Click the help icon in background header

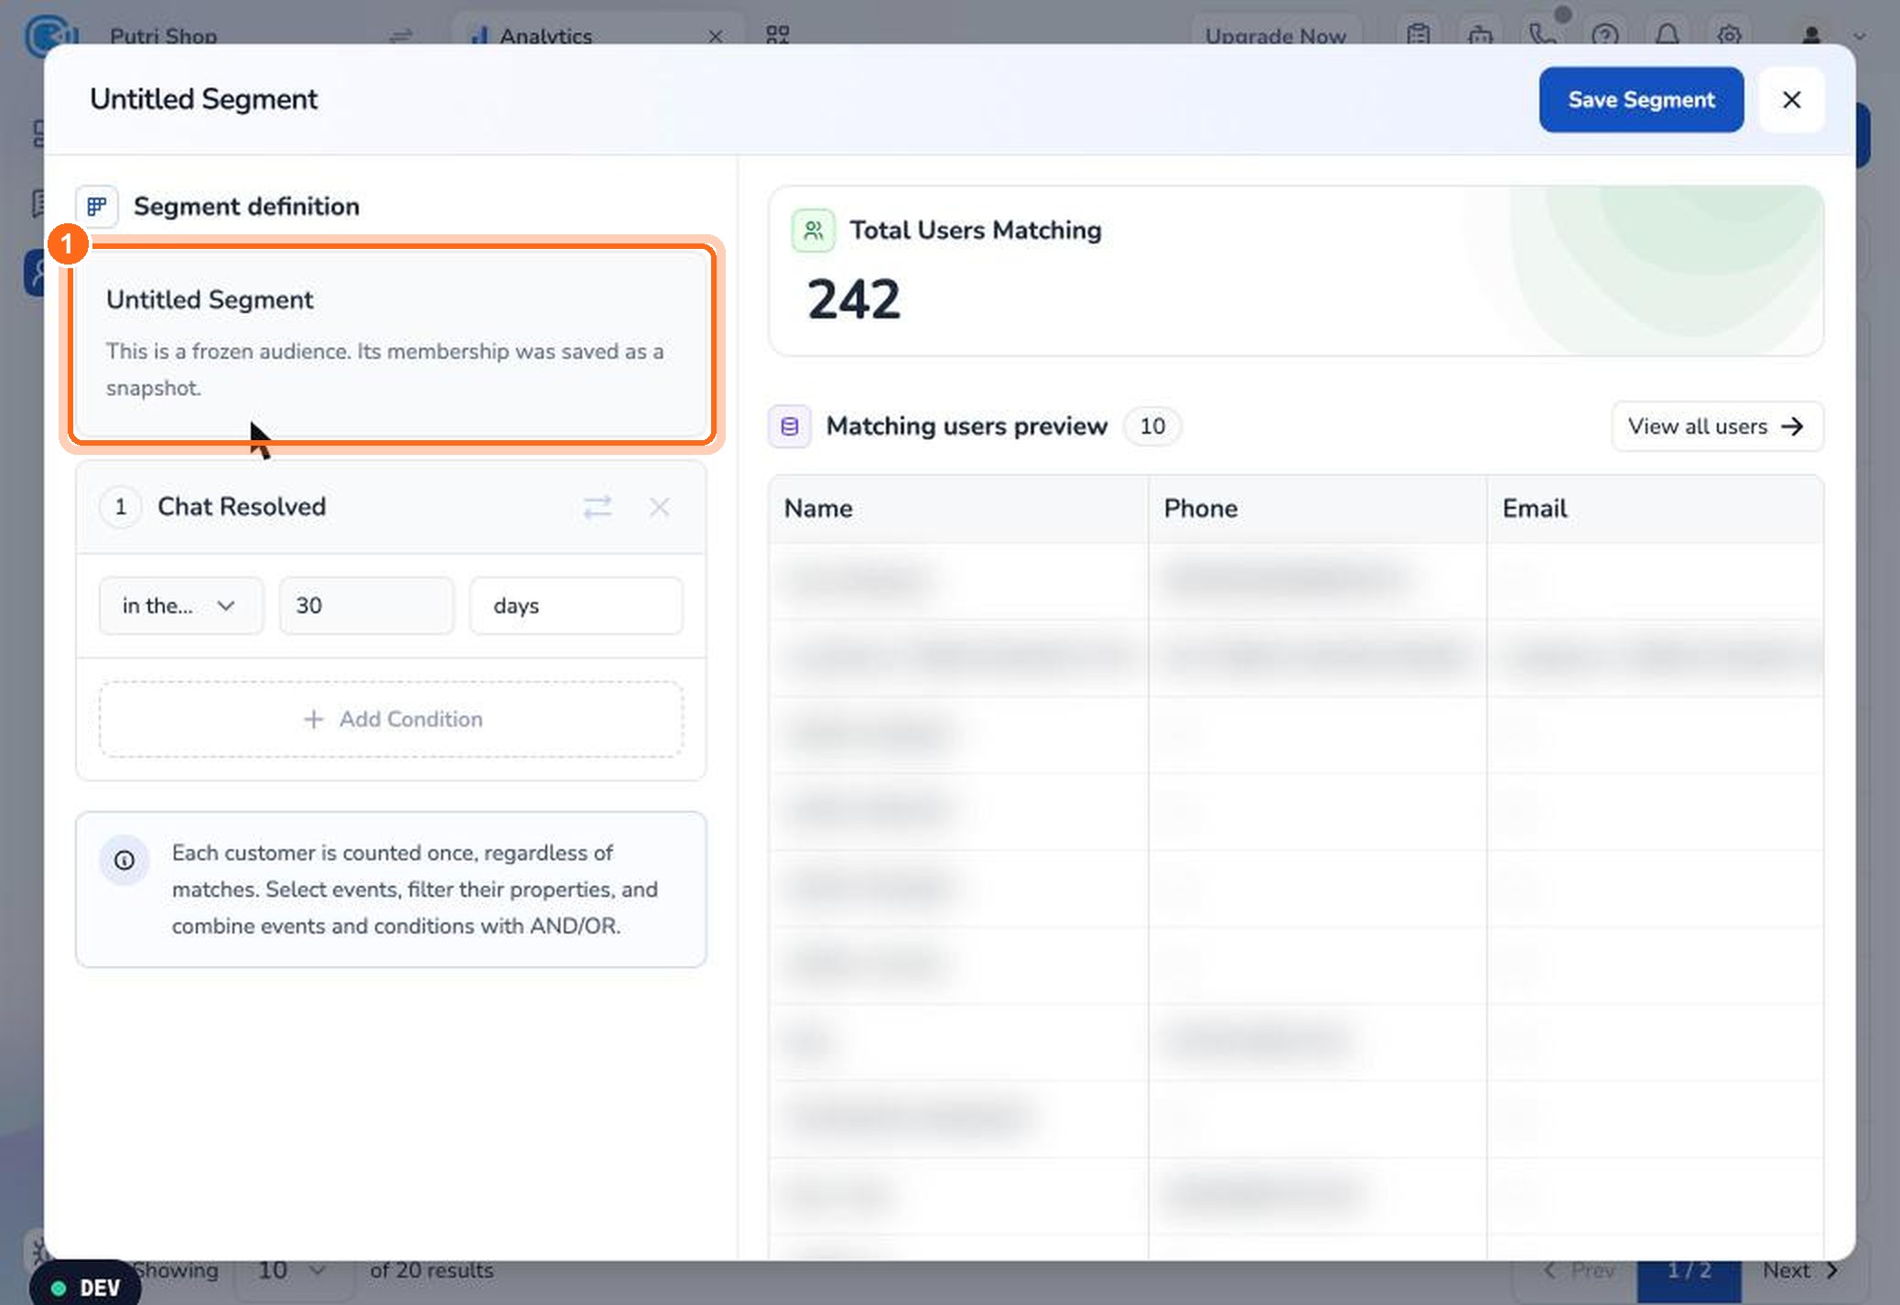(x=1604, y=36)
